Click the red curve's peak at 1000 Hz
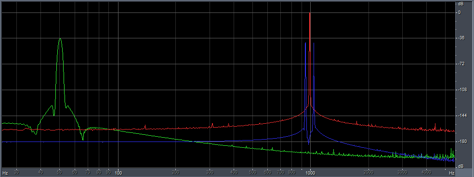This screenshot has width=474, height=177. [310, 13]
